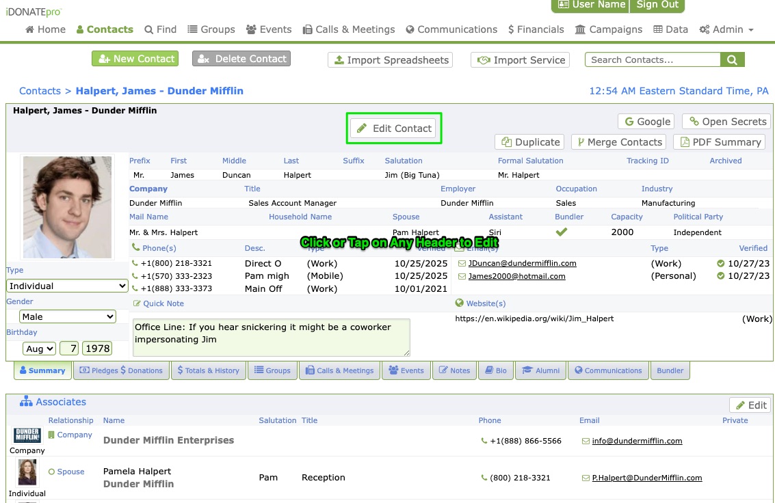Switch to Pledges & Donations tab
The image size is (775, 503).
[121, 370]
